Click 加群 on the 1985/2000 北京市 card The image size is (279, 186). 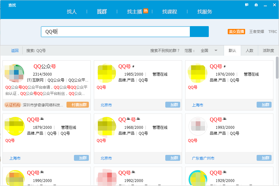[x=173, y=105]
